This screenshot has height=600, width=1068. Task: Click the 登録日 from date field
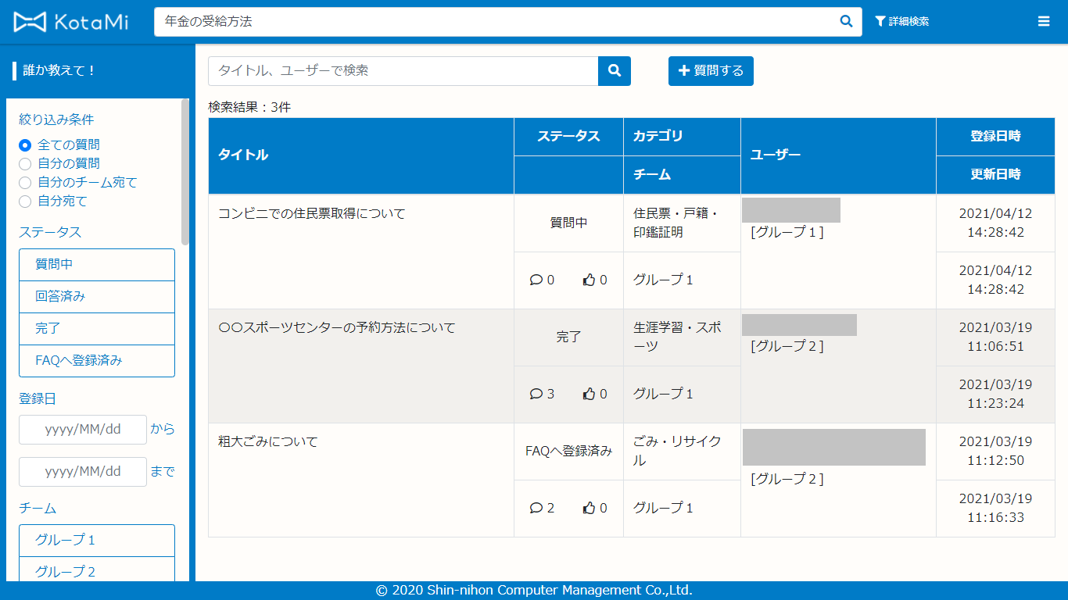point(83,430)
